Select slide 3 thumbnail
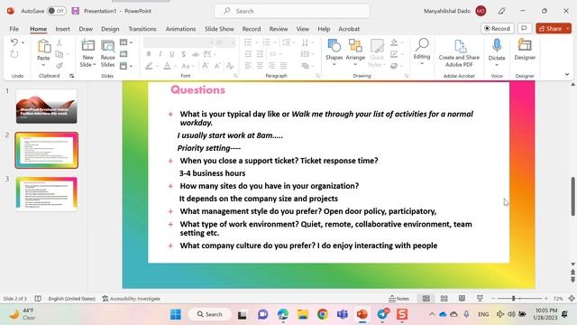577x325 pixels. (46, 194)
